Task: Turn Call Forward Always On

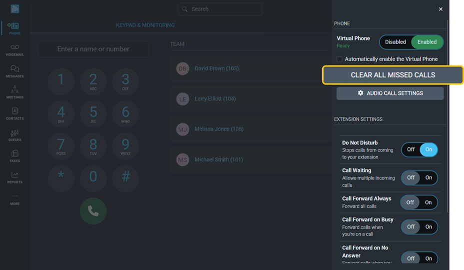Action: [428, 202]
